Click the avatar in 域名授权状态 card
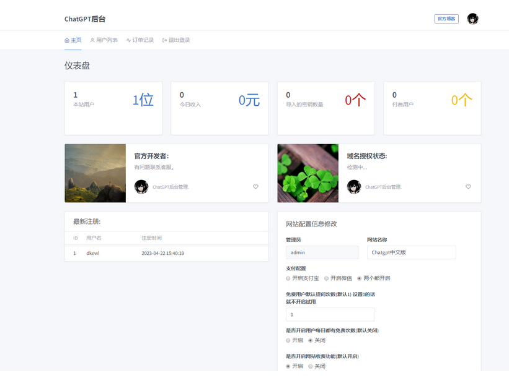The image size is (509, 378). click(354, 187)
